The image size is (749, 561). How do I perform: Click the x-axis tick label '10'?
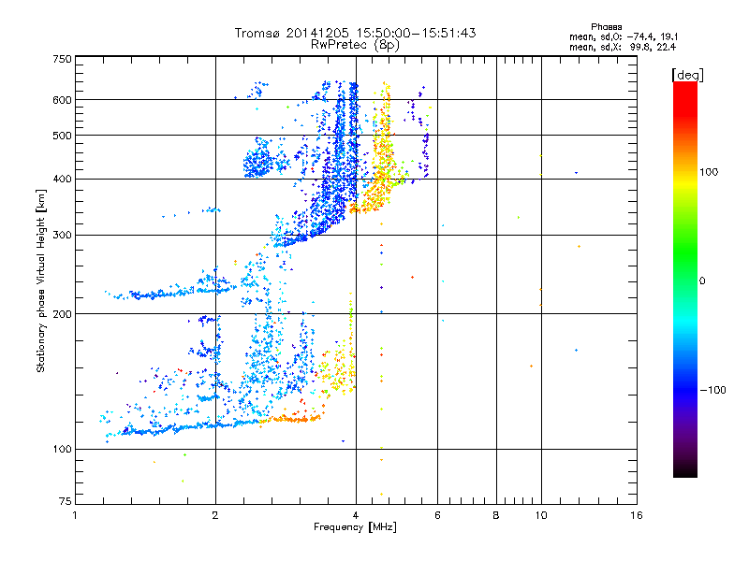541,515
